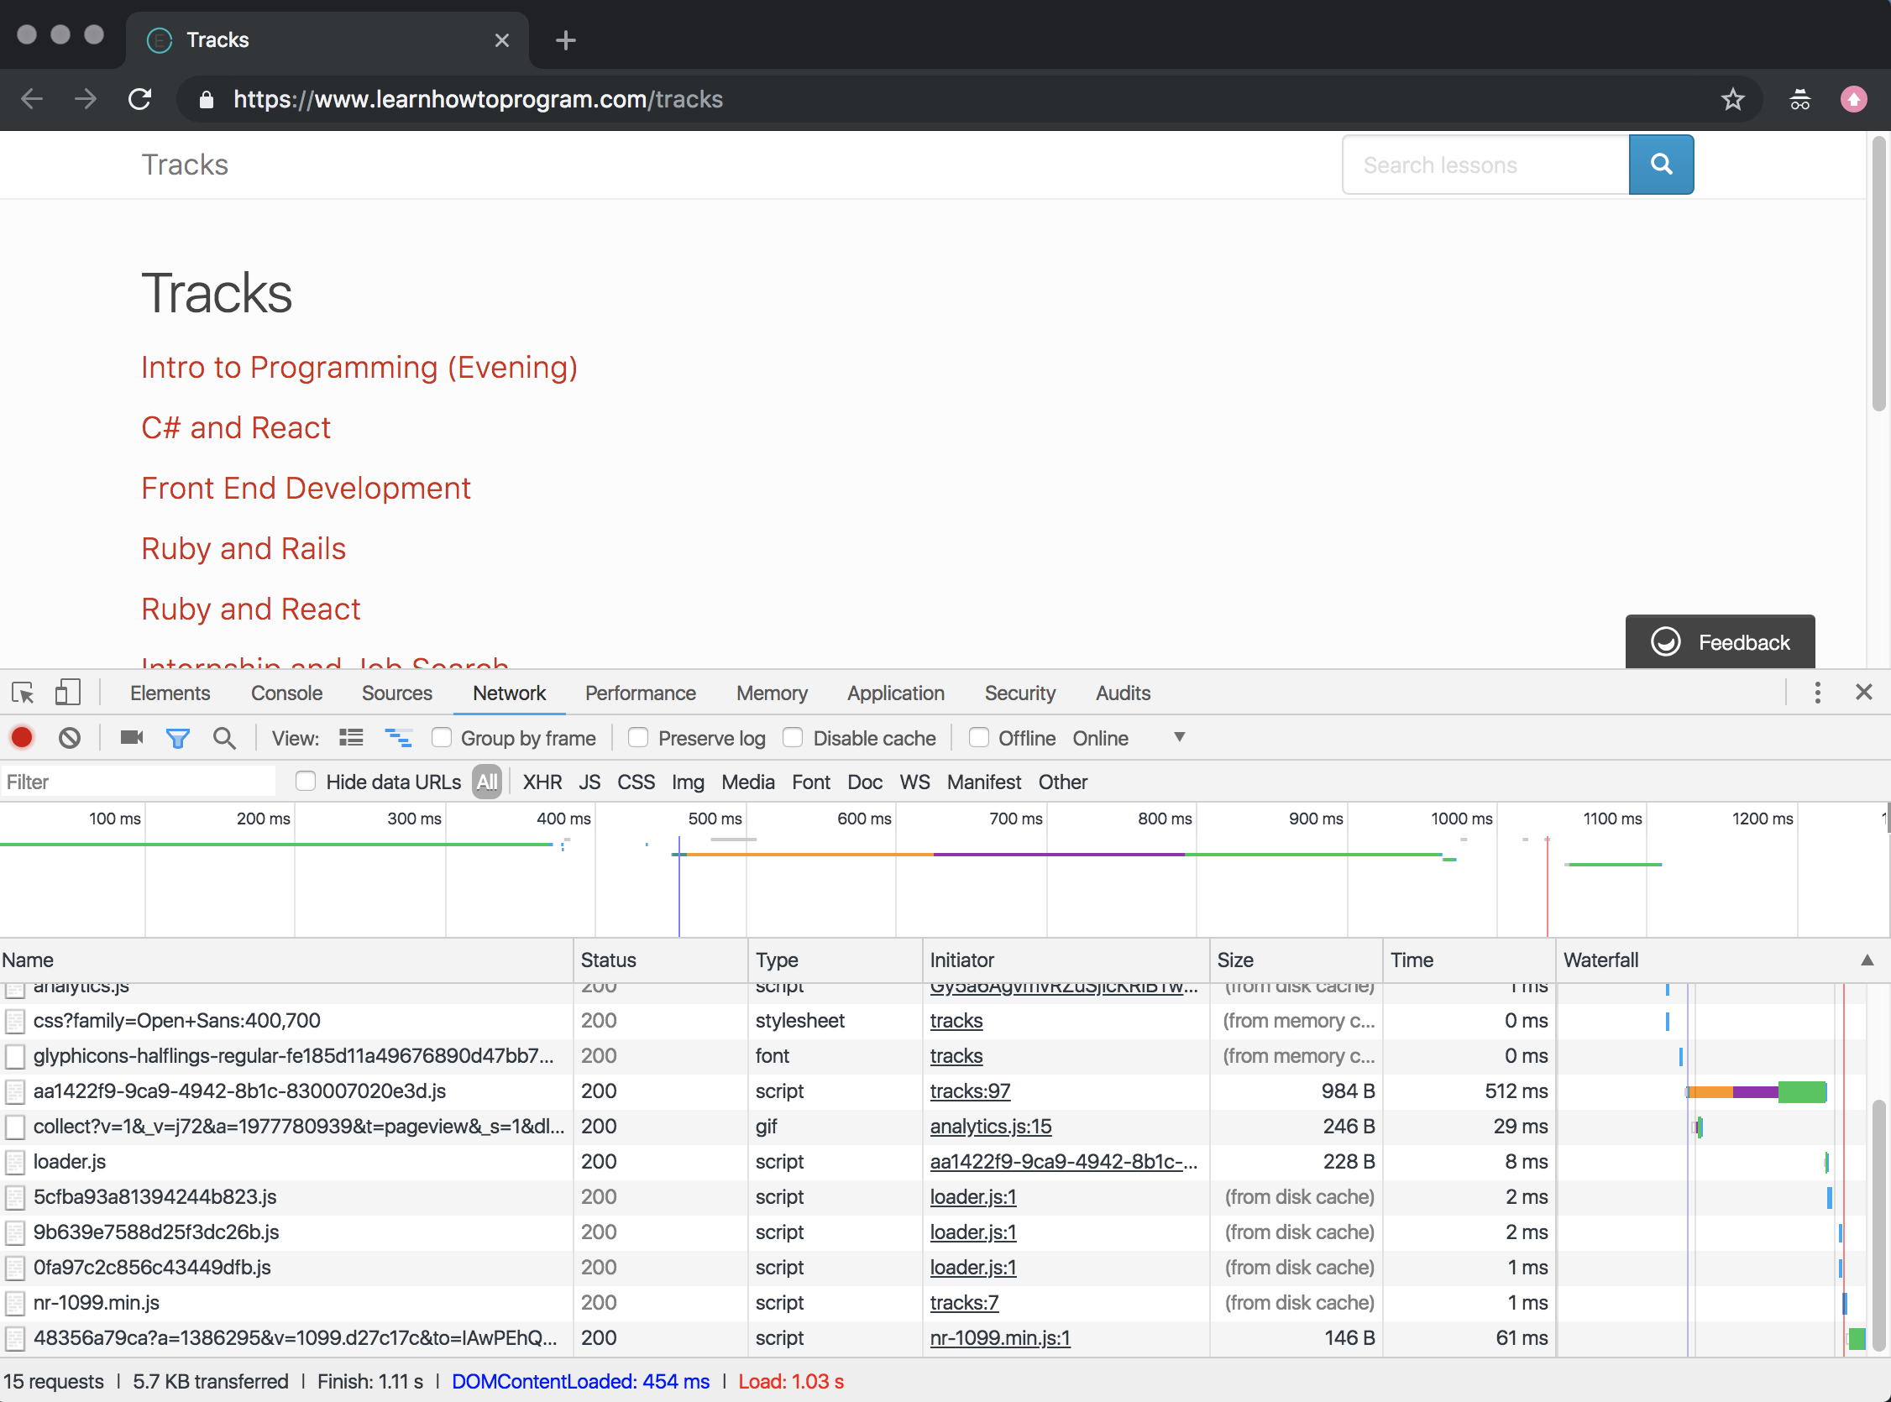Filter requests by Img type
This screenshot has height=1402, width=1891.
point(688,782)
